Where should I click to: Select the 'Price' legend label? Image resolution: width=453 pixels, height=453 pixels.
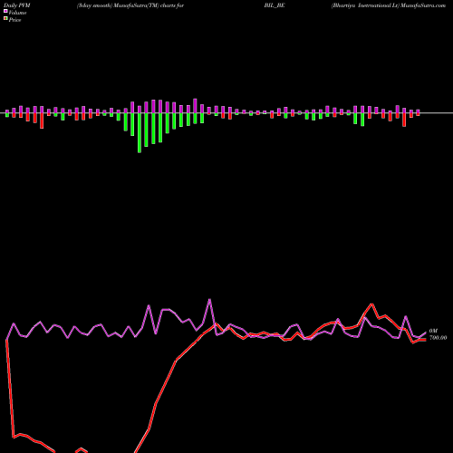[x=14, y=20]
